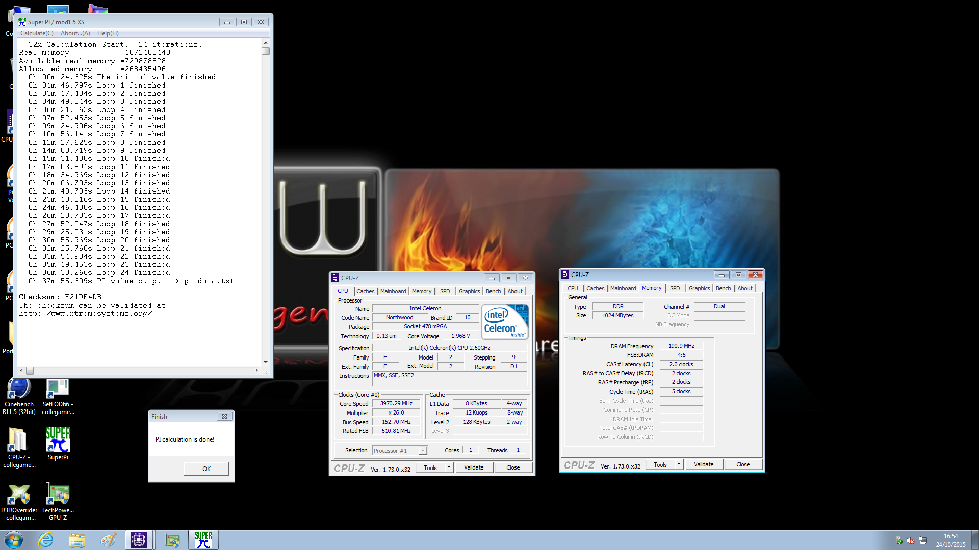Switch to About tab in left CPU-Z

[x=515, y=291]
